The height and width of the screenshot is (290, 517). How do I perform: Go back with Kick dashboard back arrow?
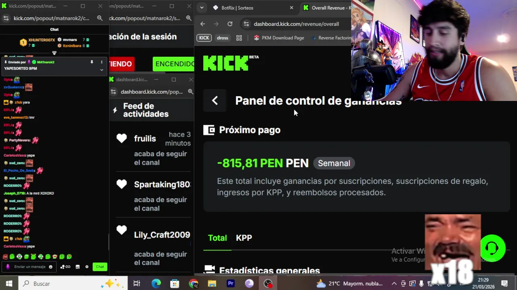click(x=215, y=101)
